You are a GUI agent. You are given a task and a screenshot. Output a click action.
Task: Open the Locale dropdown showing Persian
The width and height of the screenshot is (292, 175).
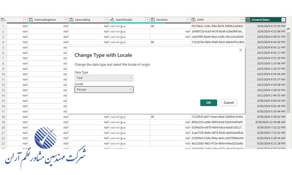click(x=104, y=89)
